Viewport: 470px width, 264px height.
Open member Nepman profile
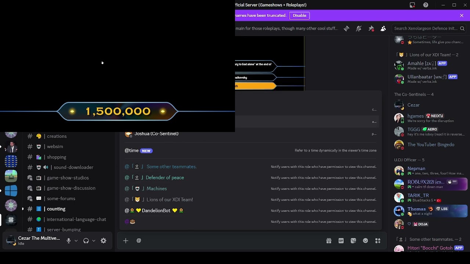429,171
